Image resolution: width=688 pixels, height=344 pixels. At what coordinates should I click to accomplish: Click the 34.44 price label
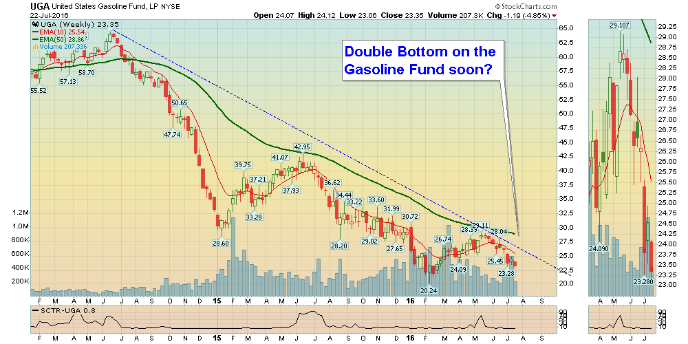[x=343, y=195]
